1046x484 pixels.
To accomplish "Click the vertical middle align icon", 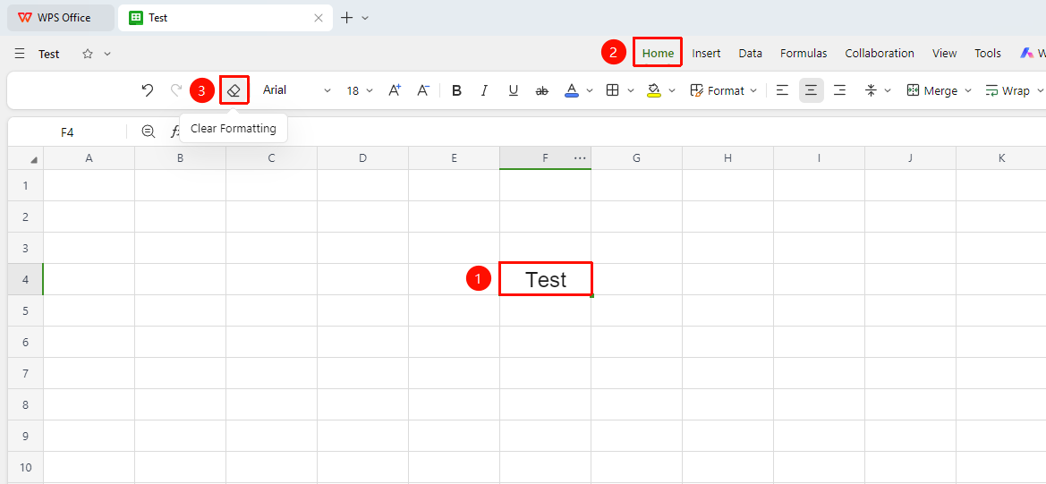I will click(871, 90).
